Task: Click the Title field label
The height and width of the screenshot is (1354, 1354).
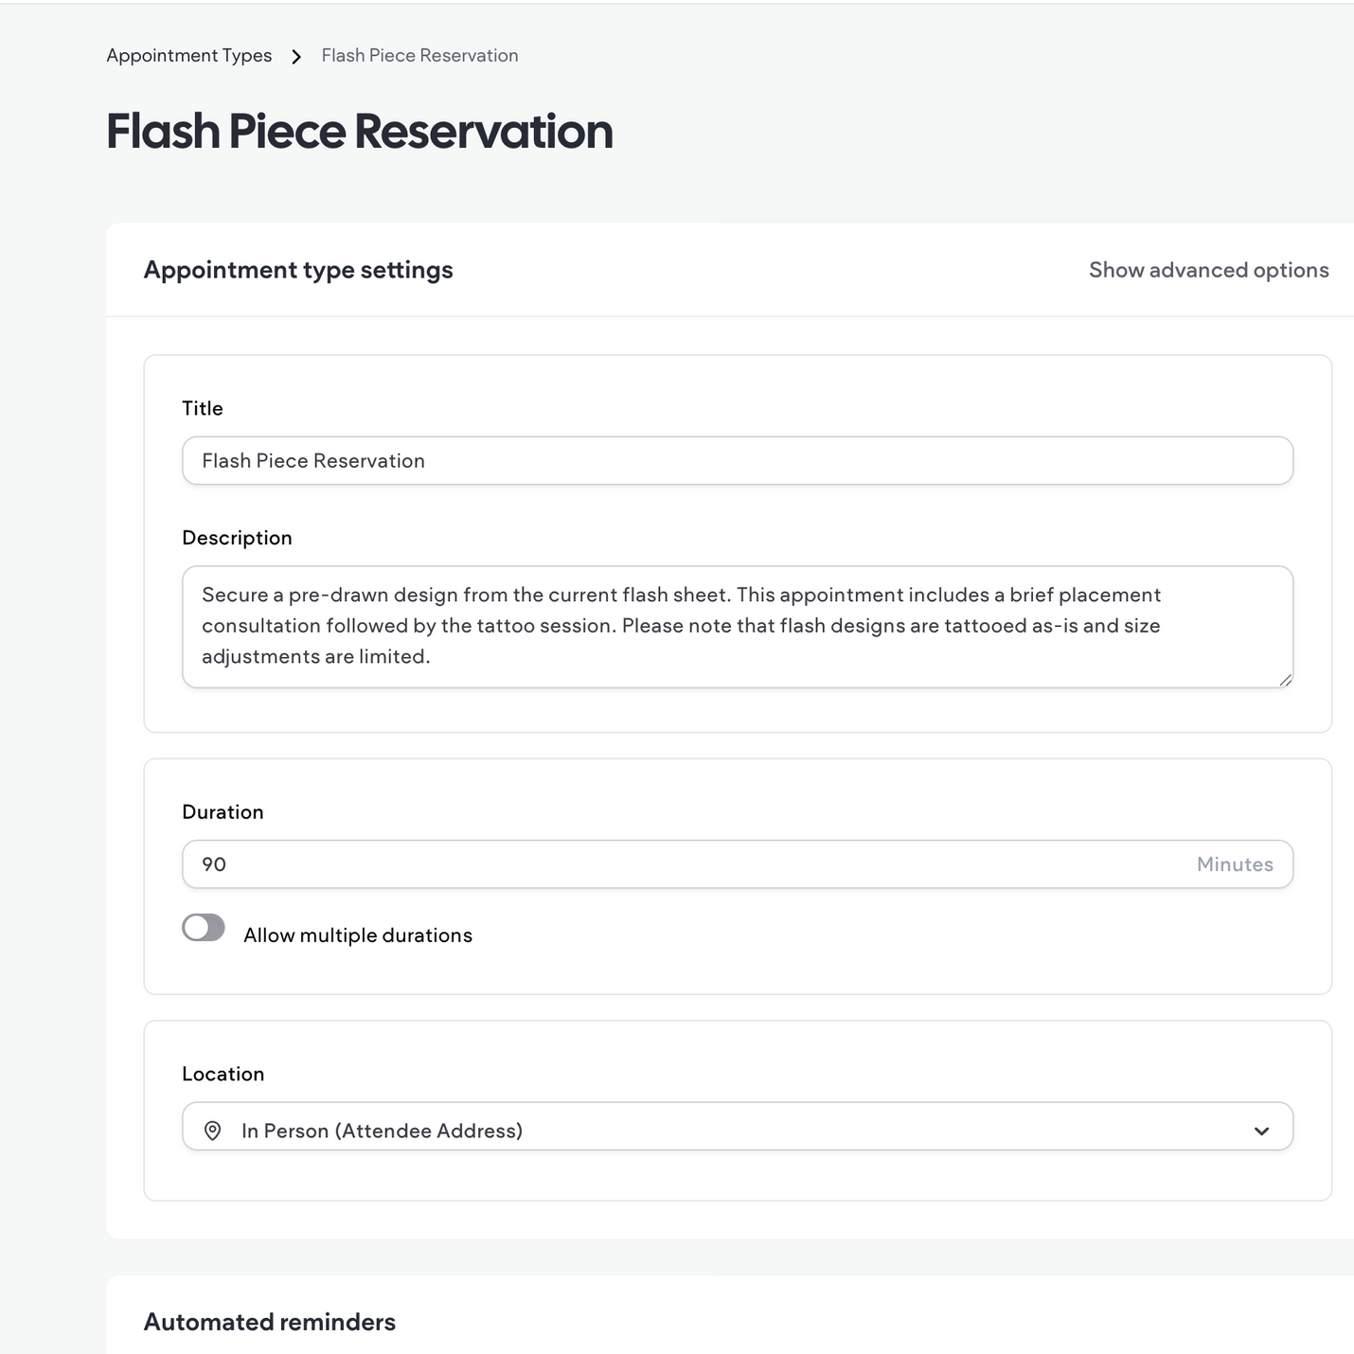Action: click(x=202, y=408)
